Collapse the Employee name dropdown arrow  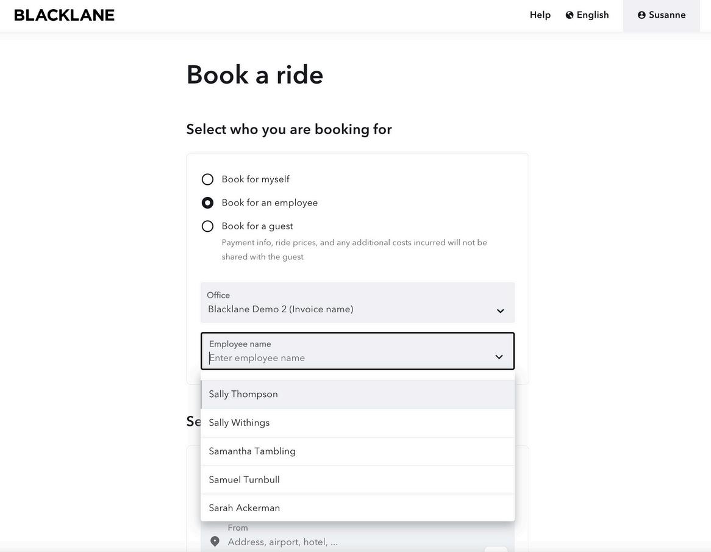(499, 357)
